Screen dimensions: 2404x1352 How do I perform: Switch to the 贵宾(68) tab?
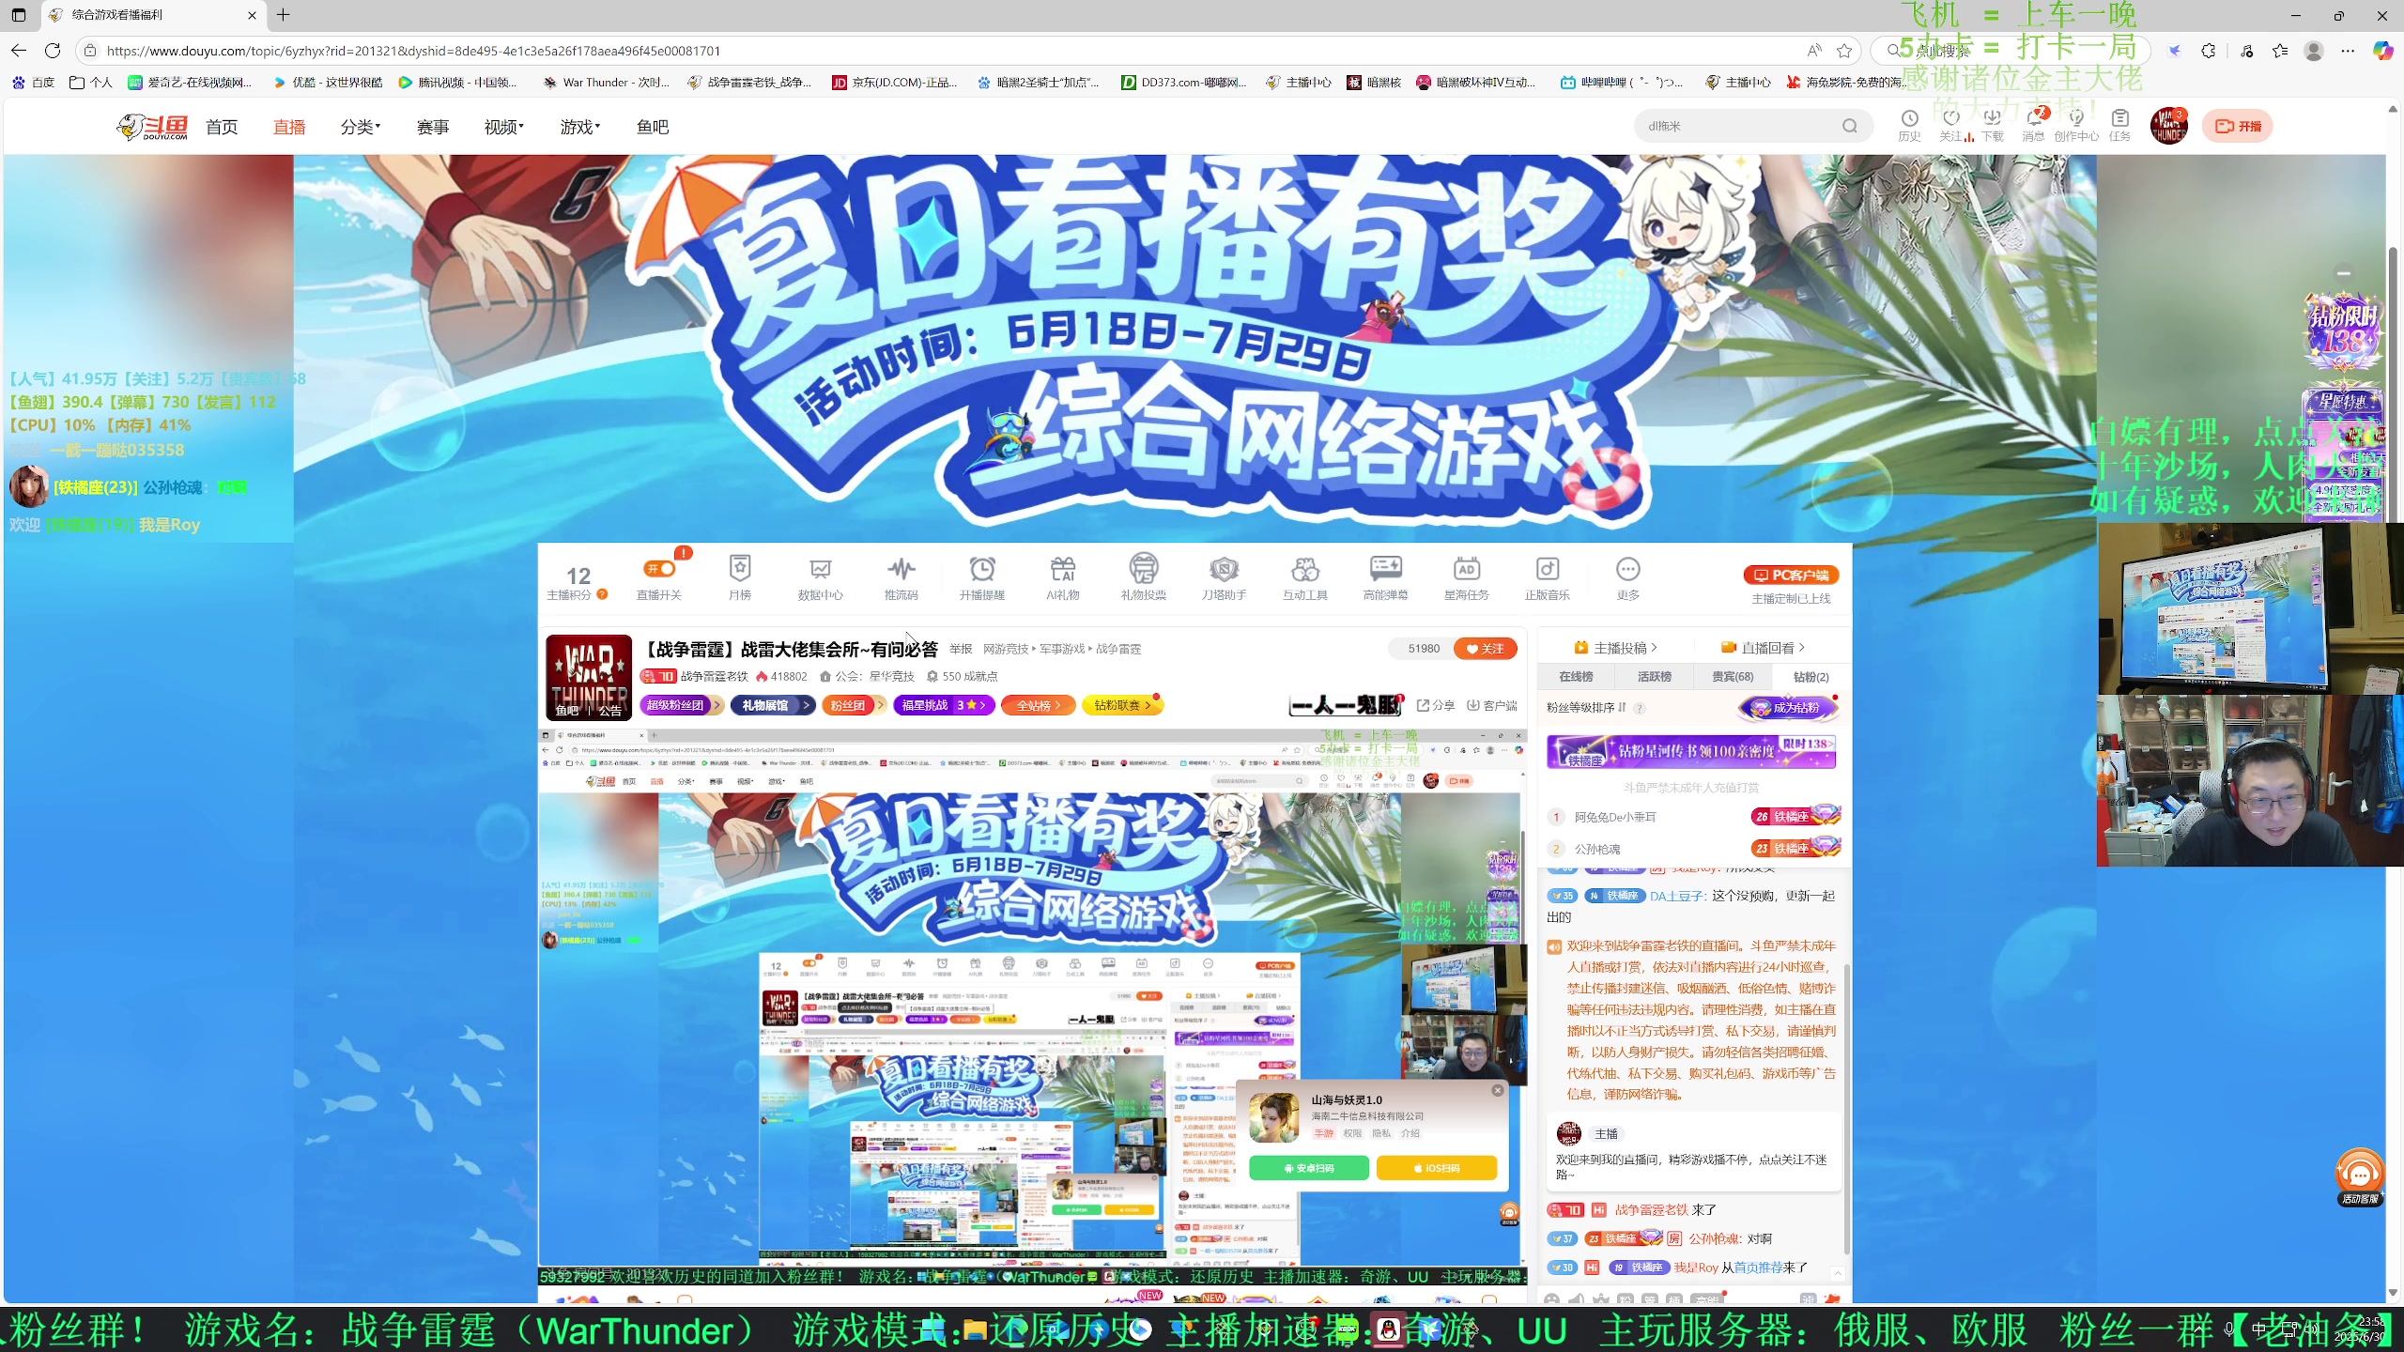1733,677
